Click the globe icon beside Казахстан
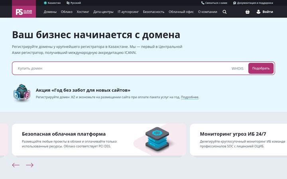 tap(45, 3)
